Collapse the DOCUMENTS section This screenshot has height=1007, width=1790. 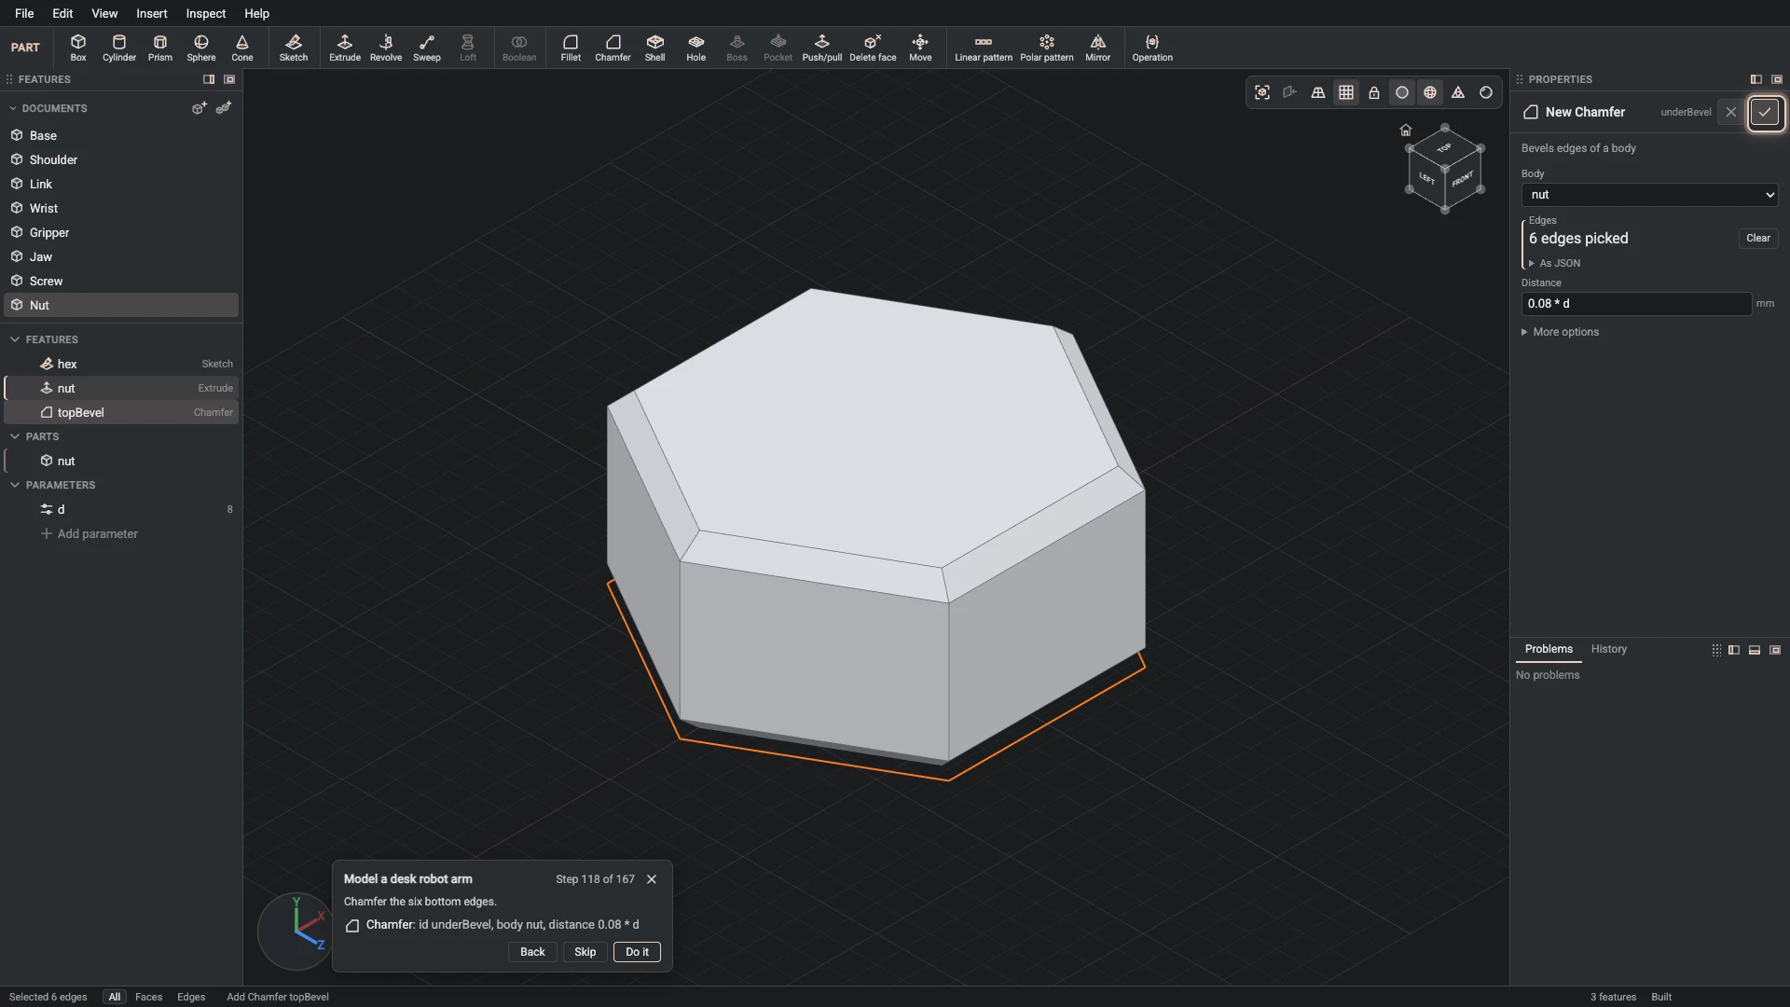(13, 108)
